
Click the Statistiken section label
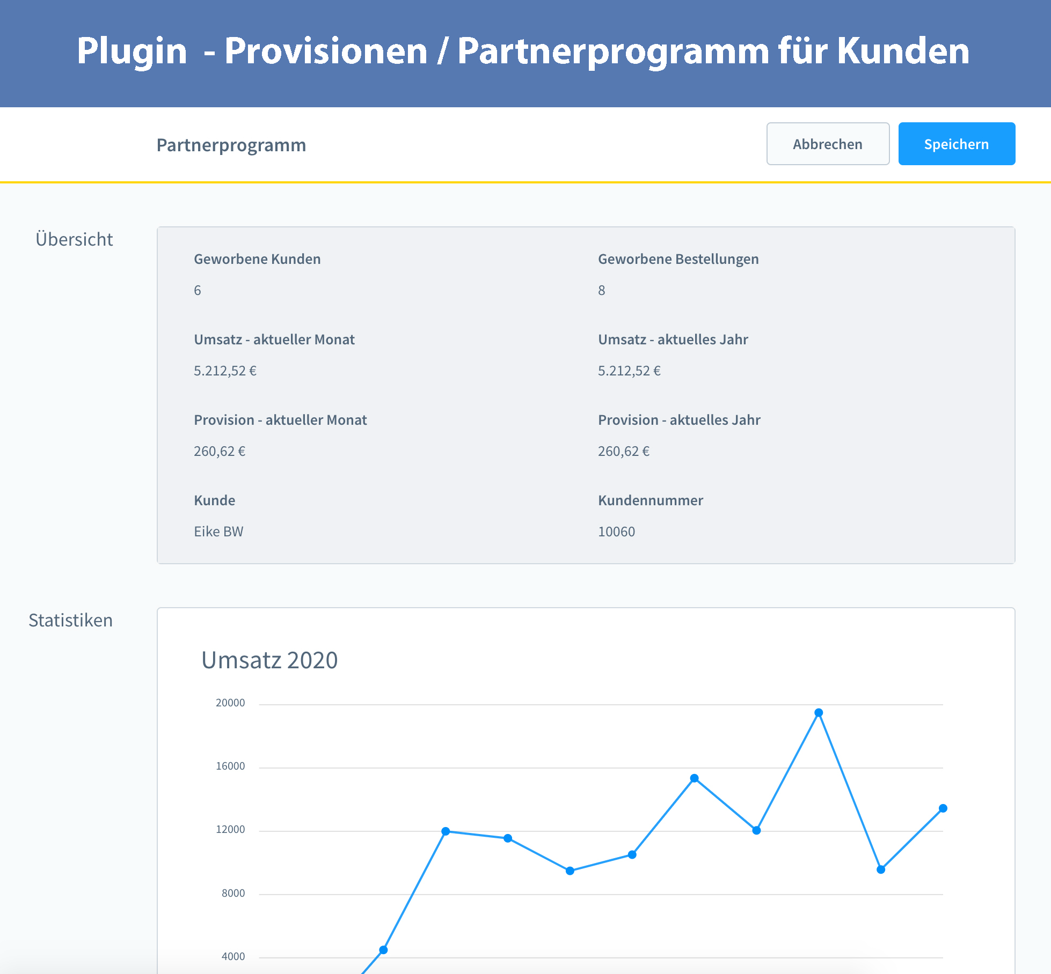tap(70, 620)
